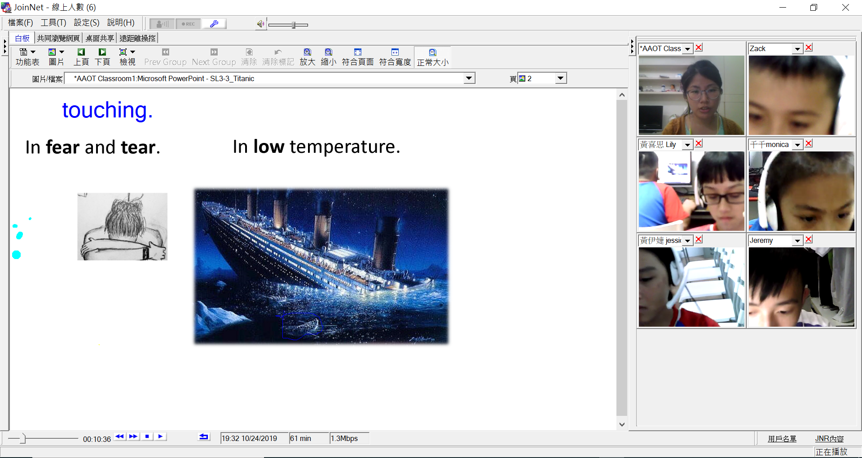This screenshot has width=862, height=458.
Task: Collapse the video panel splitter arrows
Action: 632,46
